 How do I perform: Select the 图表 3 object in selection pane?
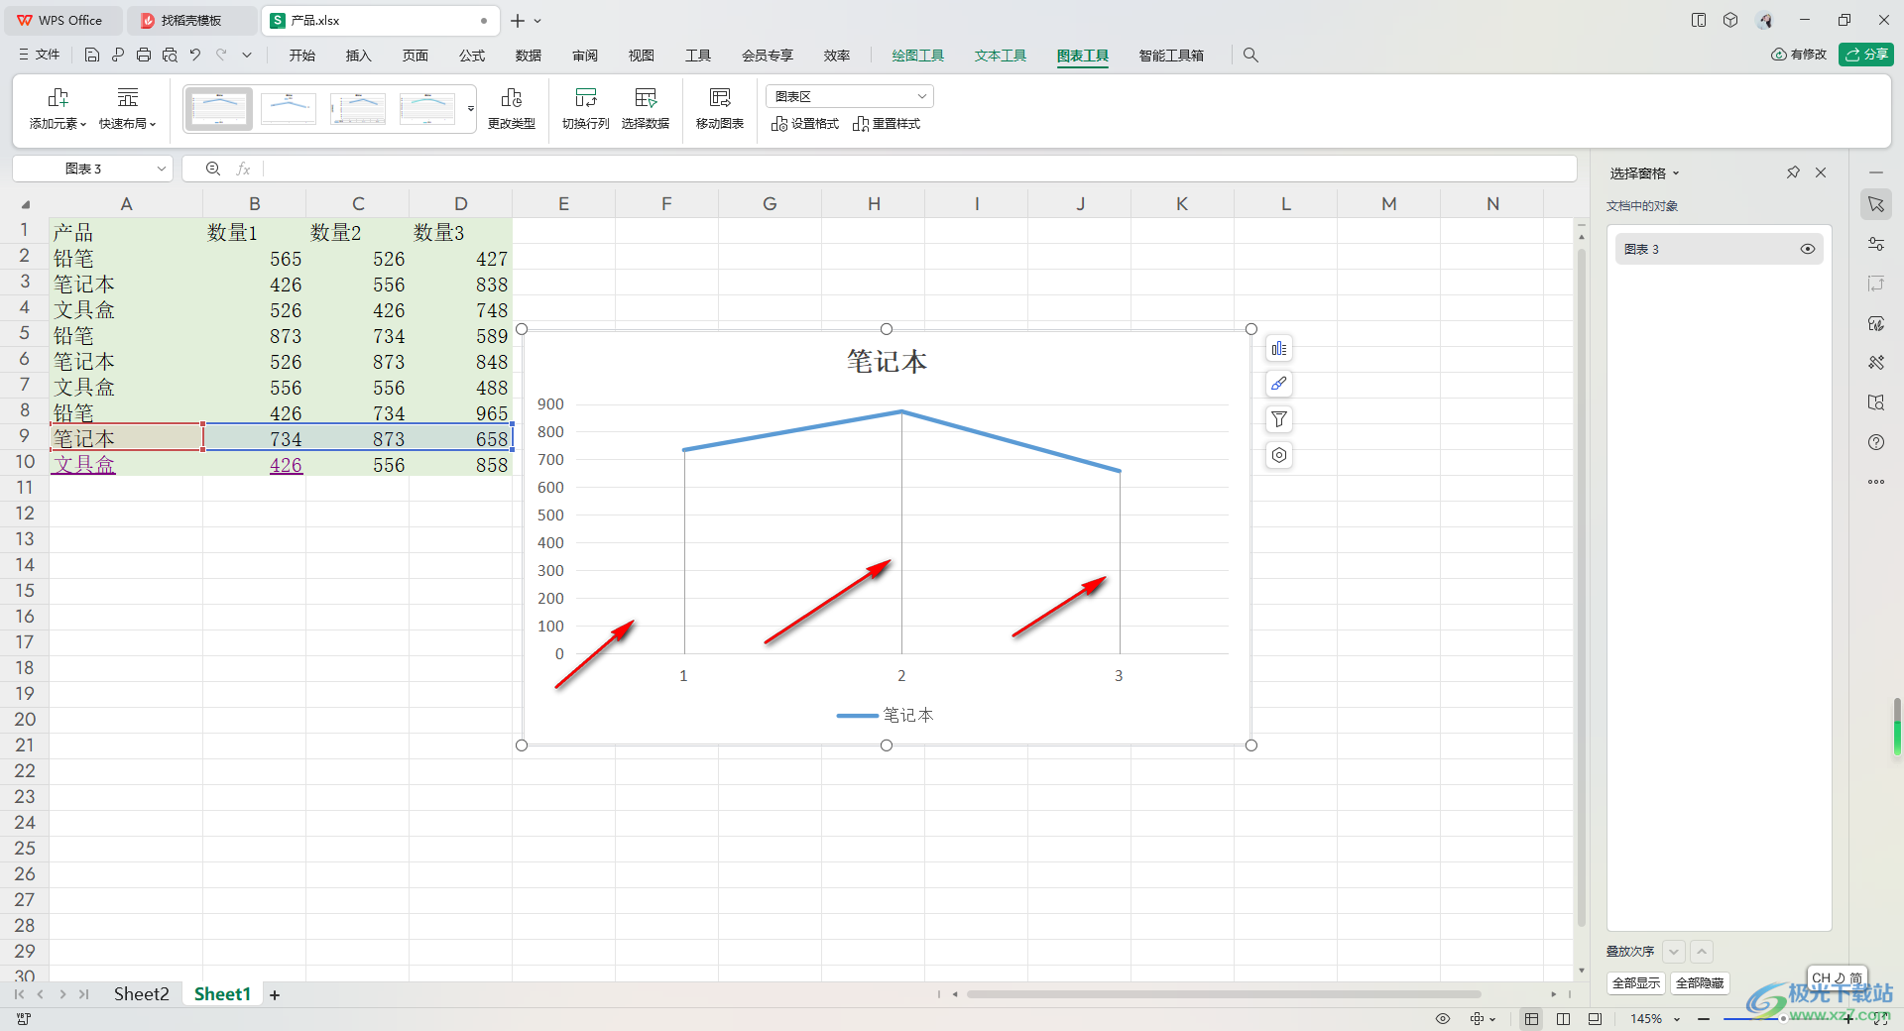click(x=1718, y=249)
